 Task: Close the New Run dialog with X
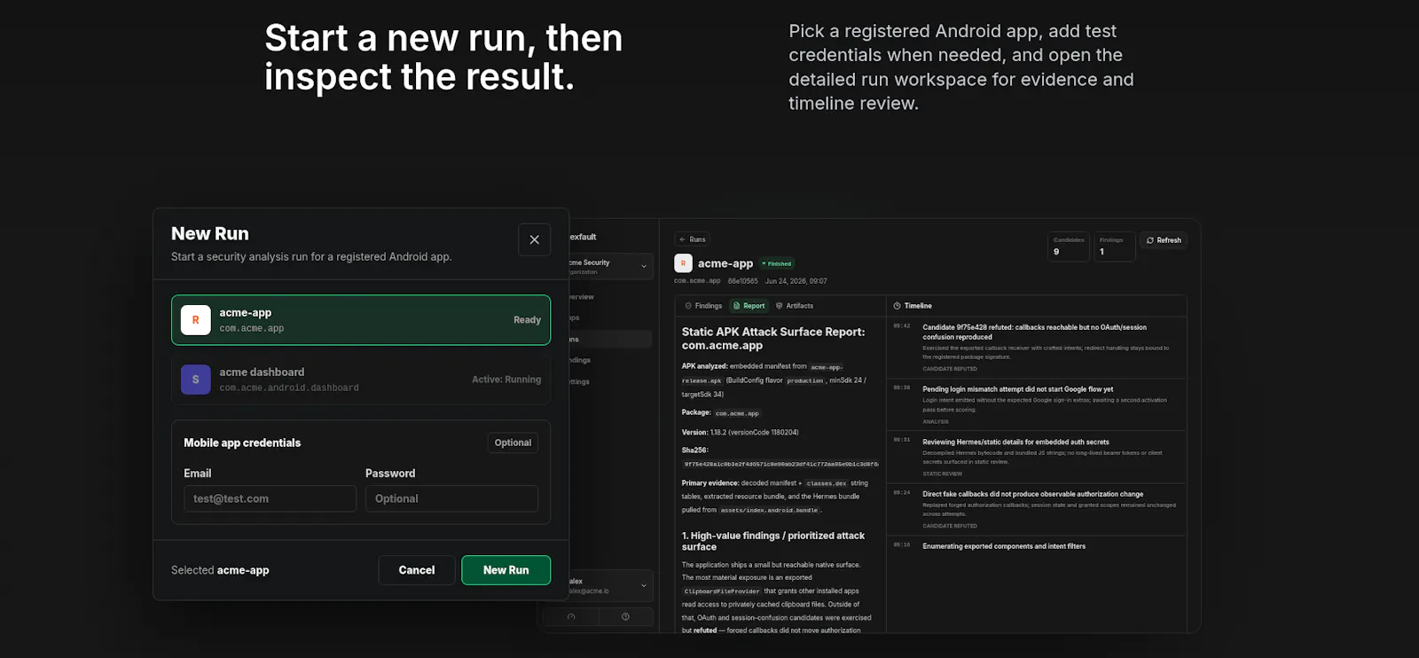tap(534, 239)
